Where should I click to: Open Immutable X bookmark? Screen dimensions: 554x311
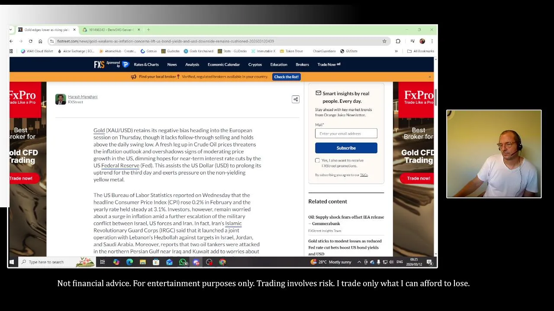[263, 51]
